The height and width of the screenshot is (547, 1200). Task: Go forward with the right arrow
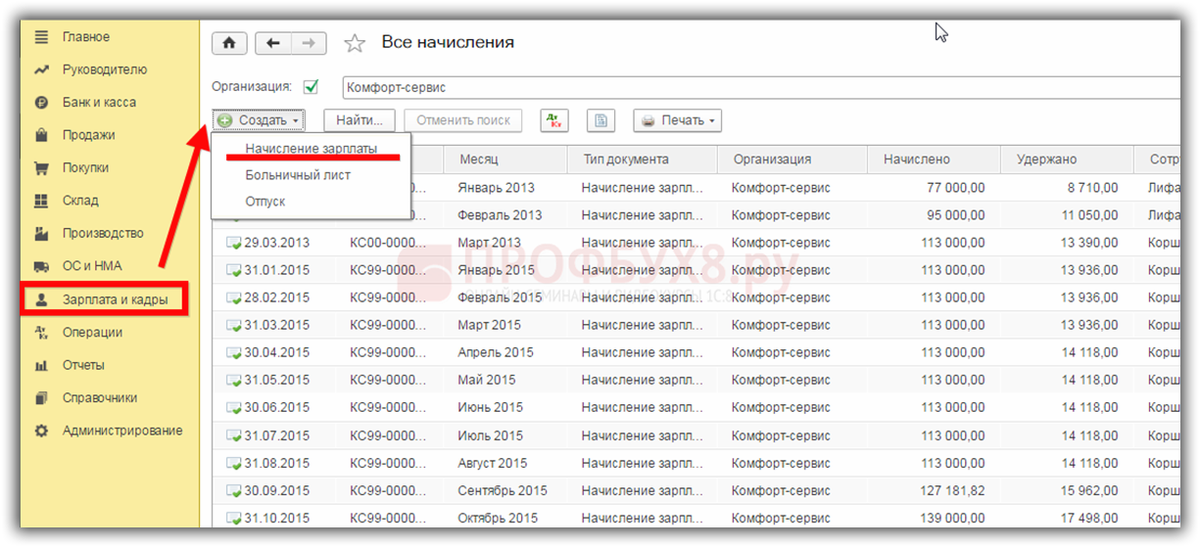pyautogui.click(x=309, y=44)
